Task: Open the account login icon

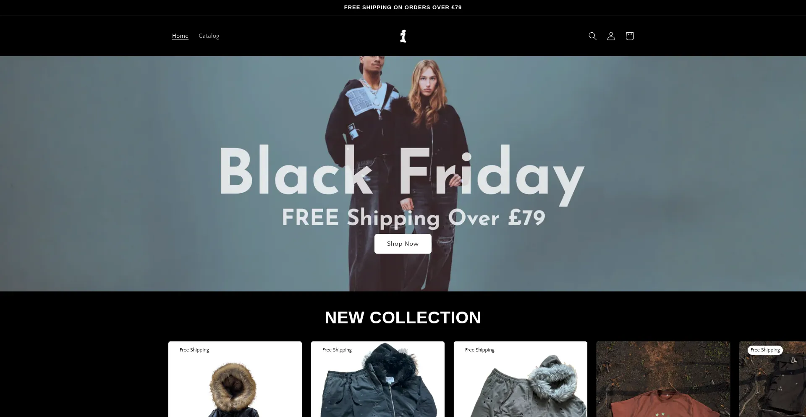Action: (x=611, y=36)
